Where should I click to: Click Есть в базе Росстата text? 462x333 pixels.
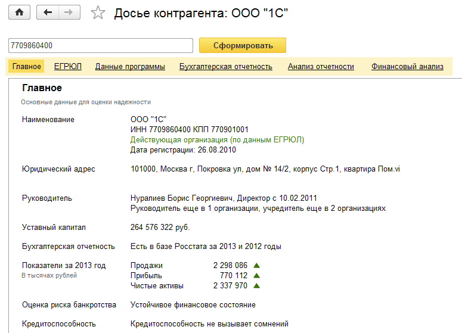click(206, 247)
